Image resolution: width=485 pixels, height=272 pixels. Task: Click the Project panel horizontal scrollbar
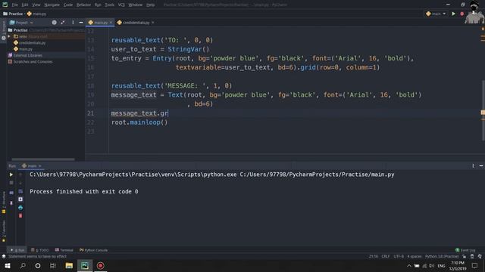coord(43,159)
